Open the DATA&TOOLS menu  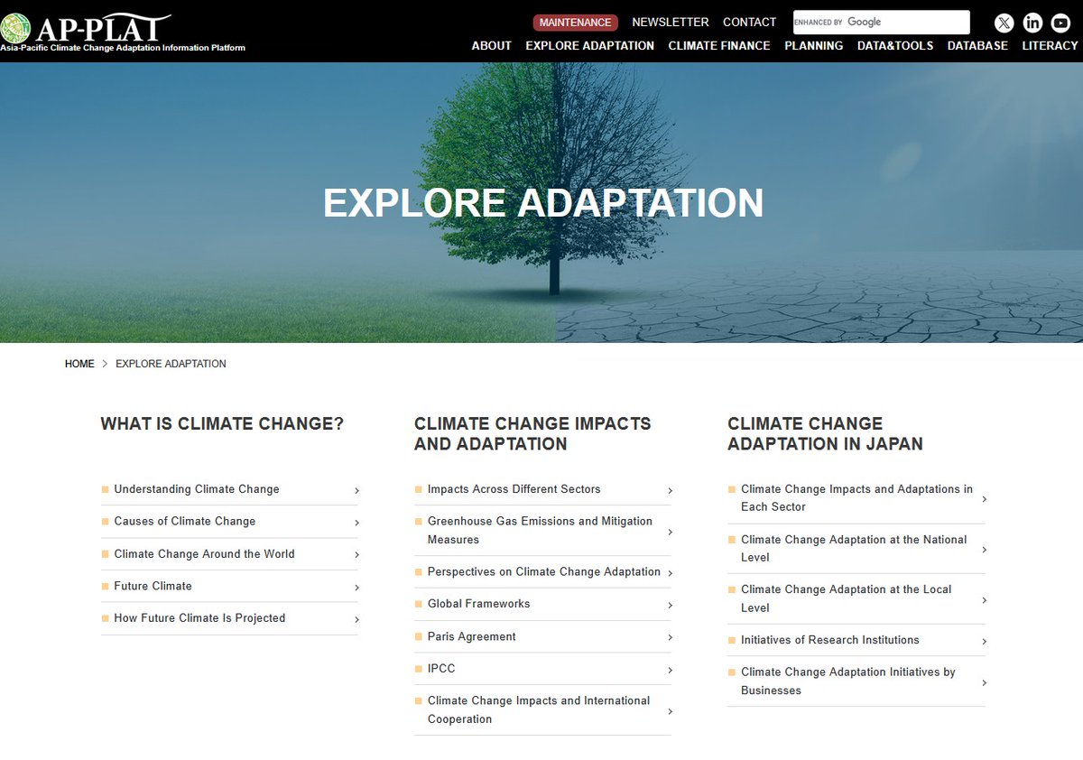tap(895, 45)
